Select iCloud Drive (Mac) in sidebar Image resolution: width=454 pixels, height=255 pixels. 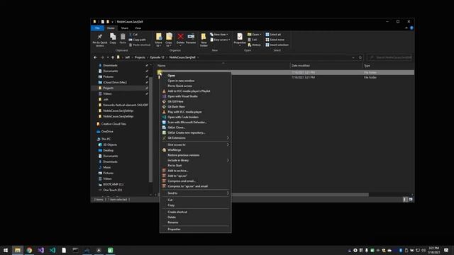[115, 82]
